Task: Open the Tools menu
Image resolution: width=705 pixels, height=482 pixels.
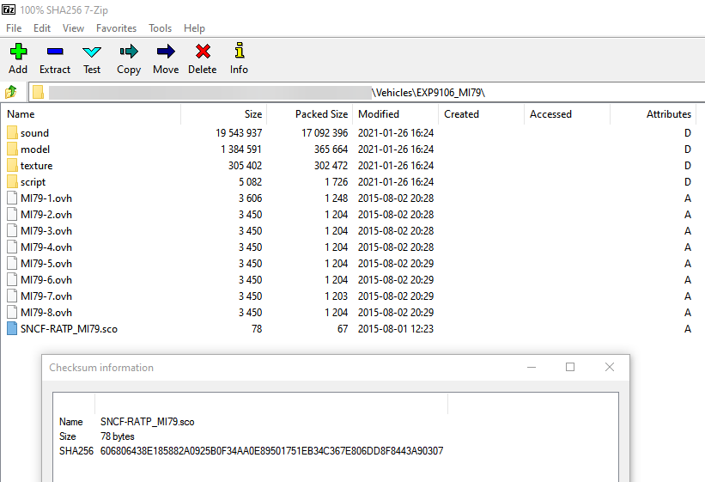Action: pos(160,28)
